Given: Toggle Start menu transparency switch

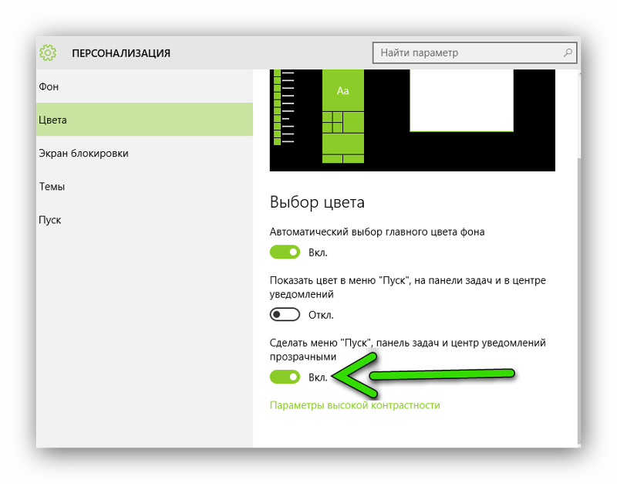Looking at the screenshot, I should tap(285, 377).
